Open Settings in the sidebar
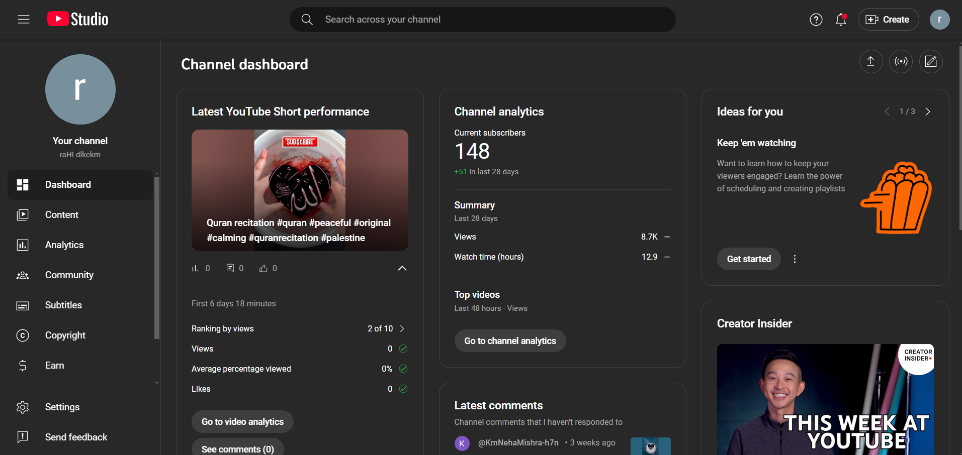This screenshot has width=962, height=455. click(x=80, y=407)
